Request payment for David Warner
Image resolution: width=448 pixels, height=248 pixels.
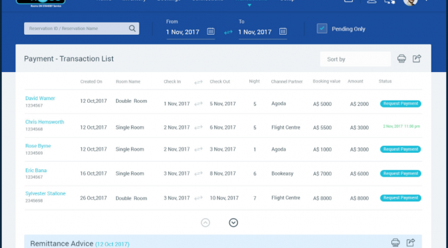pos(400,104)
